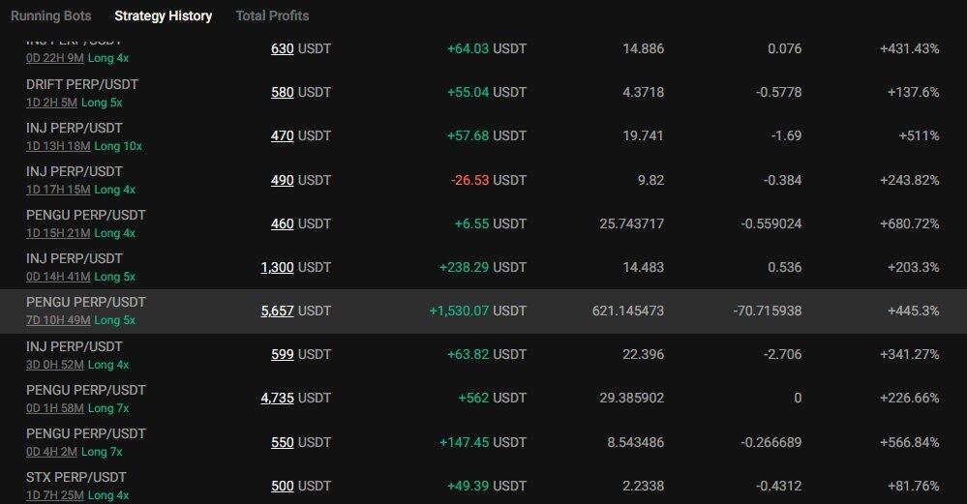Click the 580 USDT investment link
This screenshot has width=967, height=504.
(283, 93)
